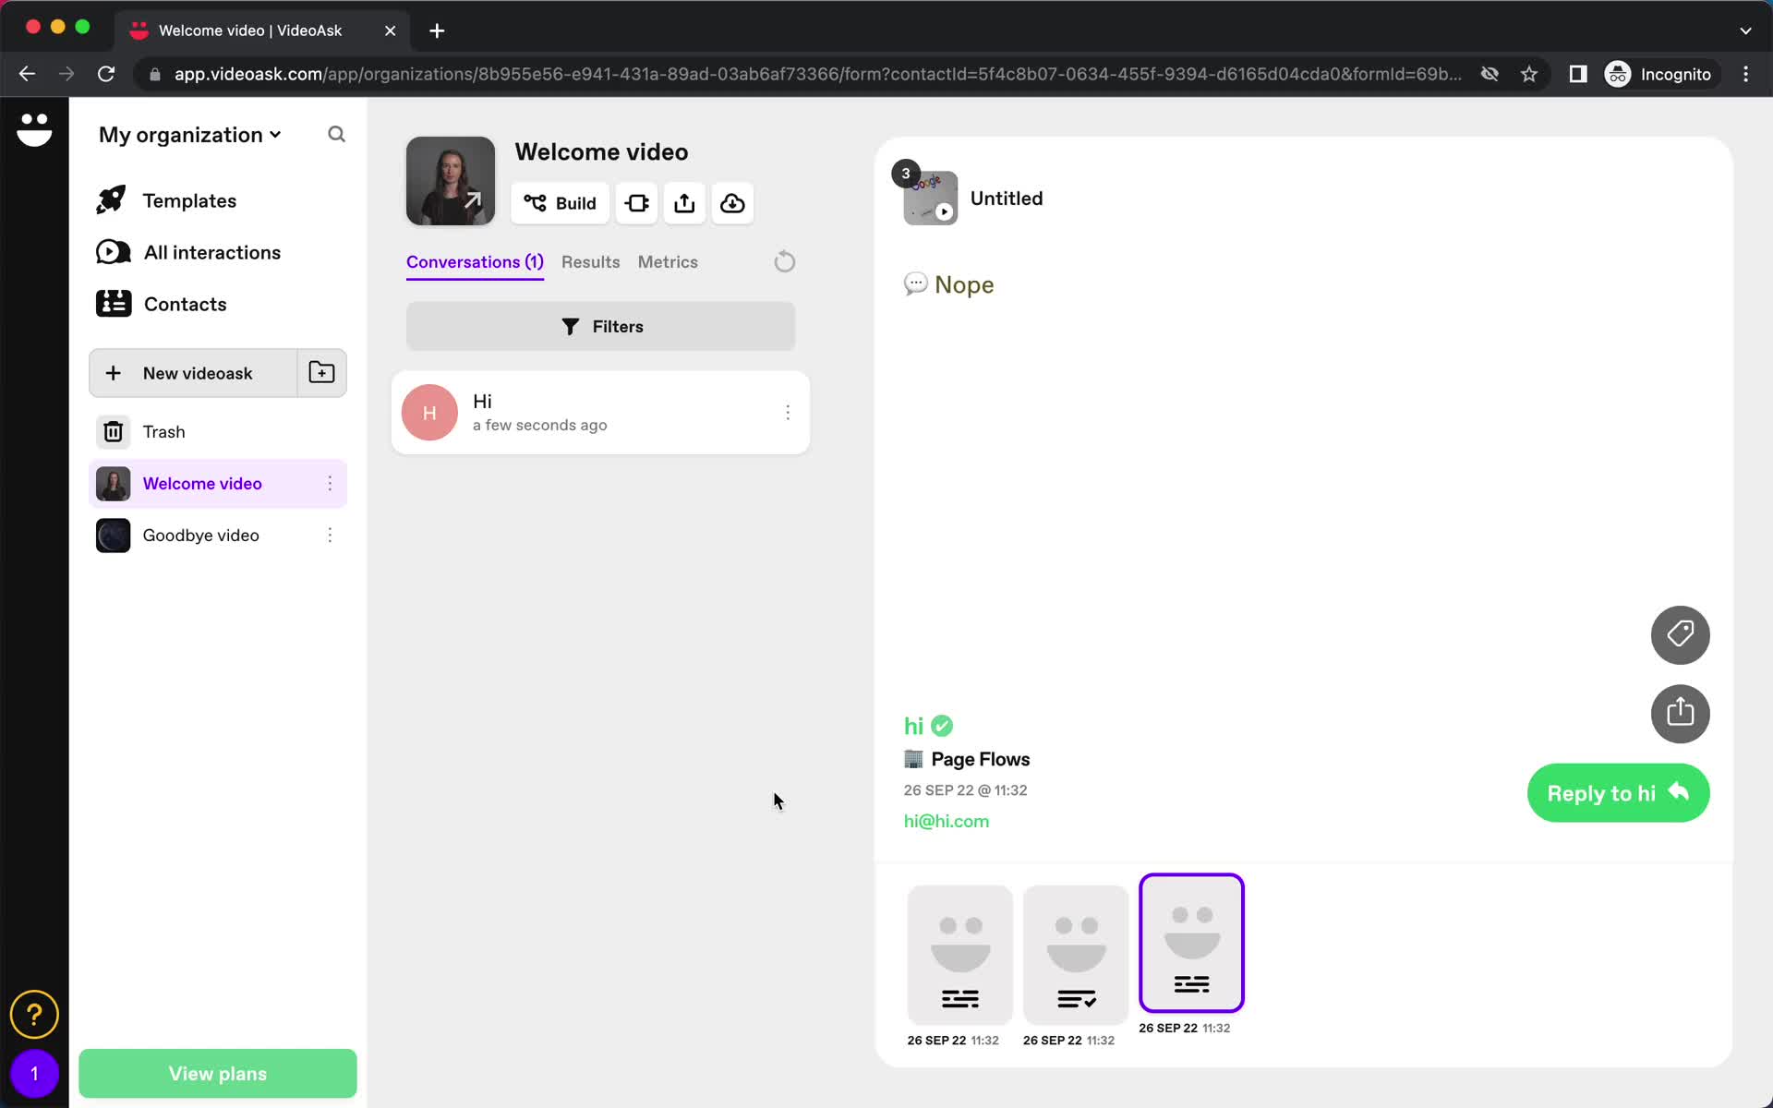Click the Contacts icon in sidebar
This screenshot has height=1108, width=1773.
point(111,303)
